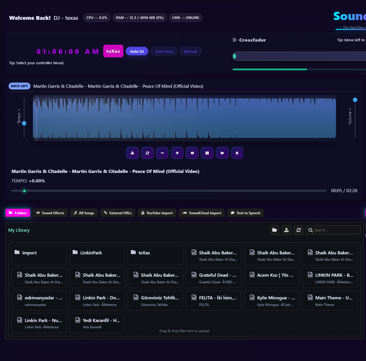Image resolution: width=366 pixels, height=361 pixels.
Task: Select the Main Theme audio file
Action: (330, 300)
